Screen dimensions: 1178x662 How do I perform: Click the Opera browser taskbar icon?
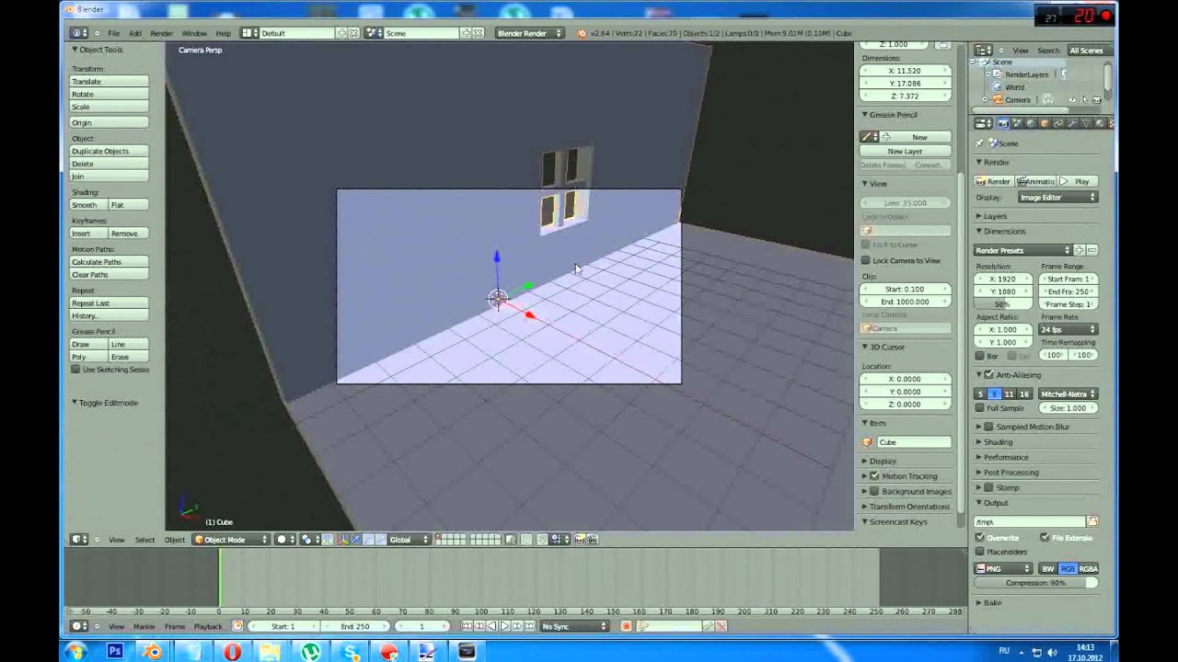point(232,652)
